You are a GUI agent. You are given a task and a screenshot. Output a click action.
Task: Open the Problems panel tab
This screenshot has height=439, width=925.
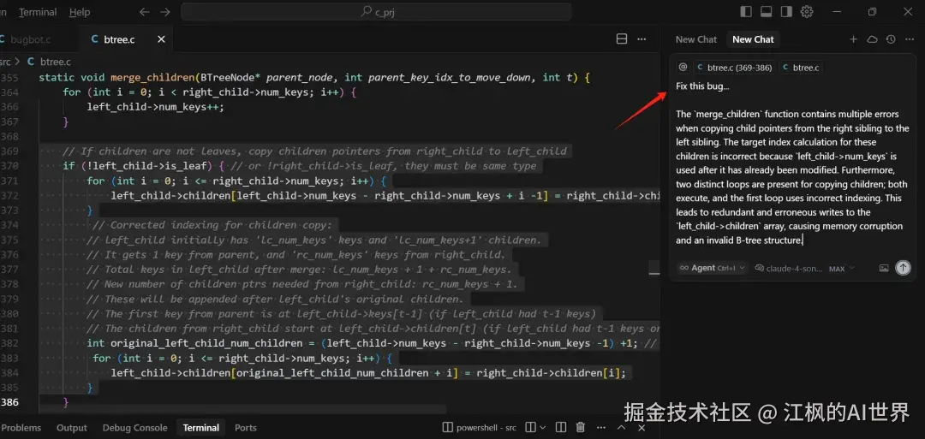pyautogui.click(x=21, y=428)
